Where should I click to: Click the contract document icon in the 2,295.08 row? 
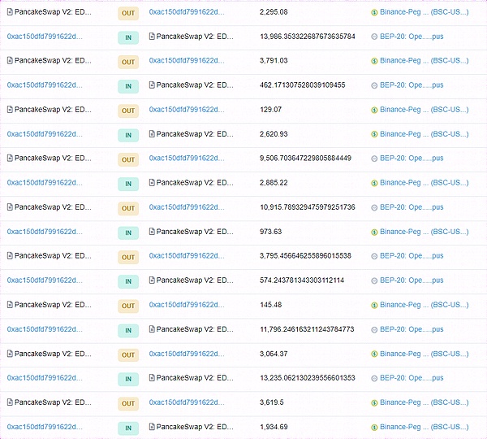click(x=10, y=13)
